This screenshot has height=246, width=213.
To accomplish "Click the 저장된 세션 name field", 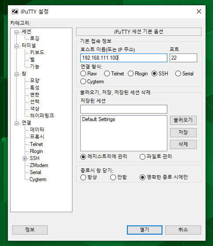I will coord(124,109).
